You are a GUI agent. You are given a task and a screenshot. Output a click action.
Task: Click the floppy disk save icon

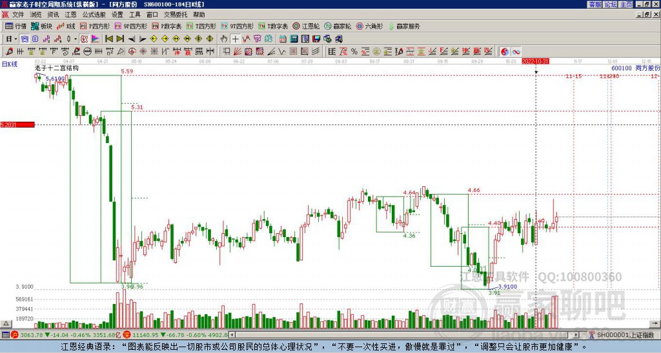tap(316, 39)
